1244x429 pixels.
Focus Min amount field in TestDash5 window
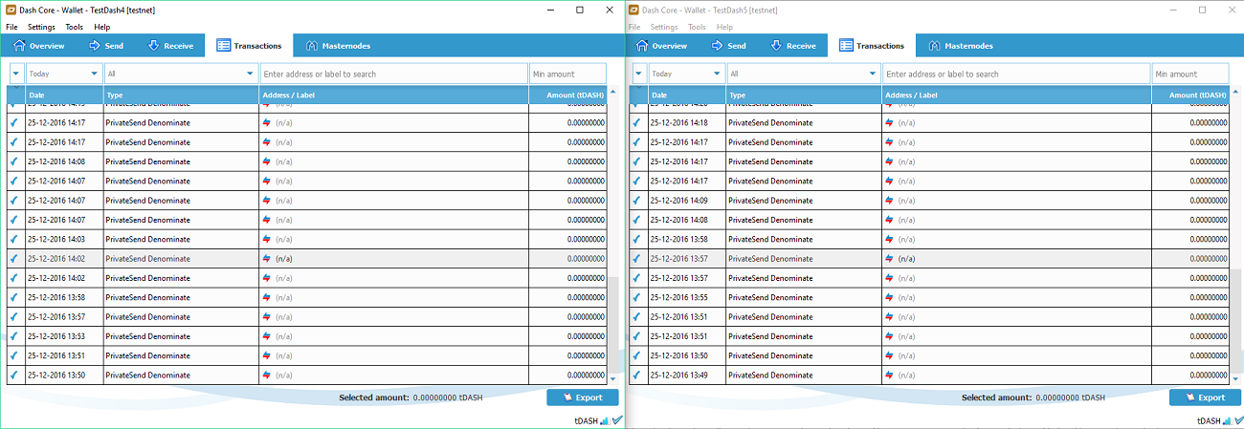(x=1189, y=74)
